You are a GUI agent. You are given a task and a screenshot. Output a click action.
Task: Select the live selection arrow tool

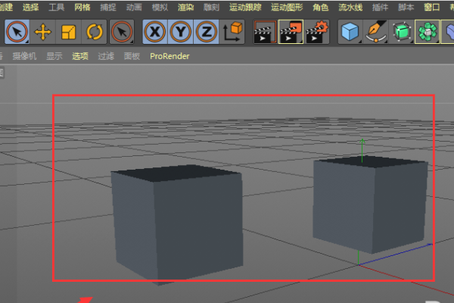pos(18,32)
